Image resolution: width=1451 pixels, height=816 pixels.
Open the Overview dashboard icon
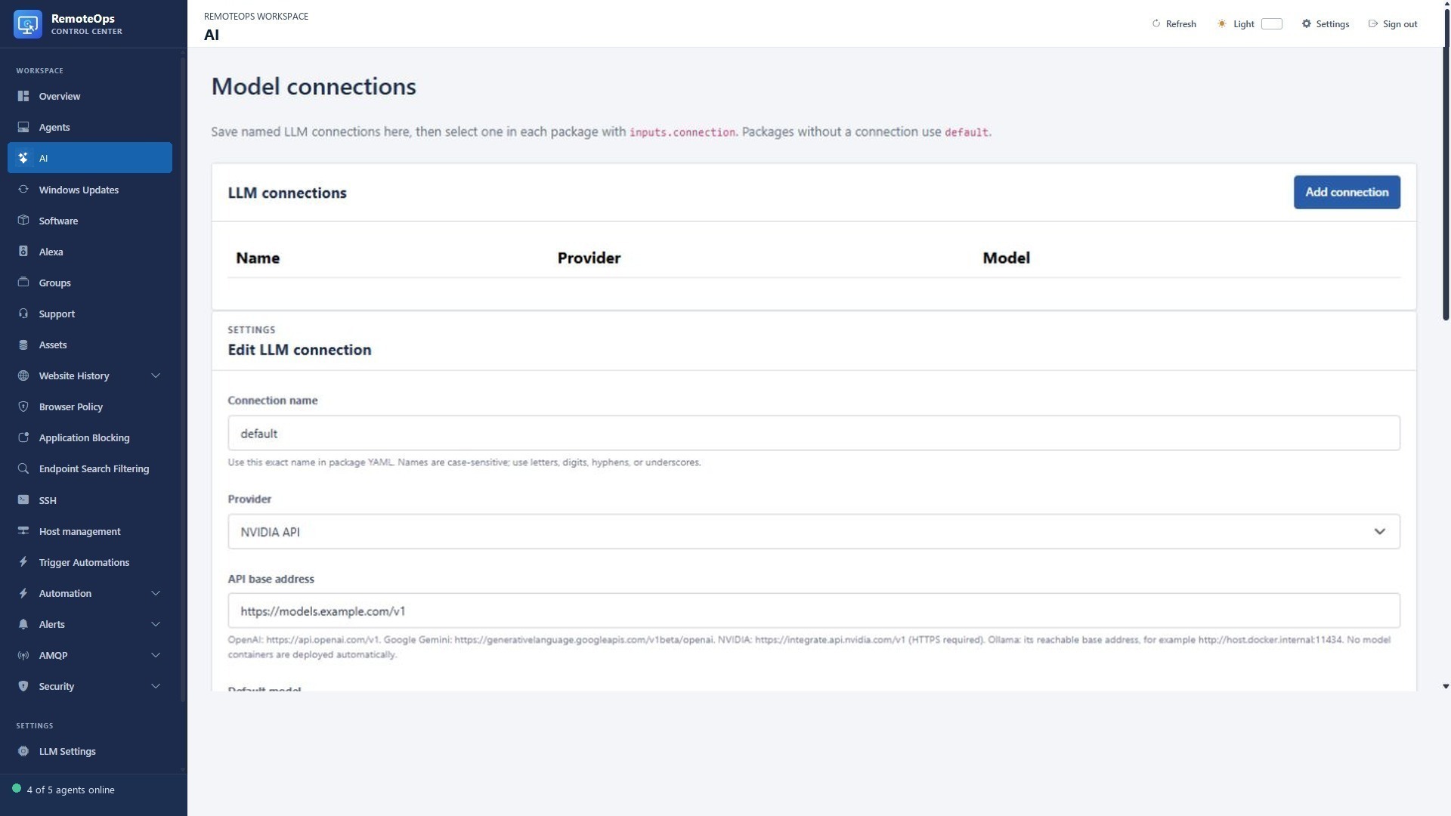(23, 96)
